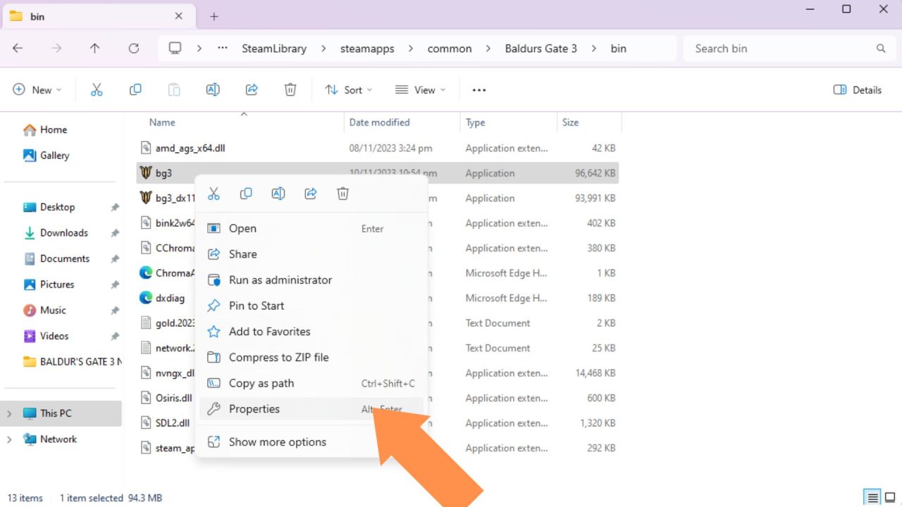This screenshot has height=507, width=902.
Task: Choose Show more options
Action: tap(311, 442)
